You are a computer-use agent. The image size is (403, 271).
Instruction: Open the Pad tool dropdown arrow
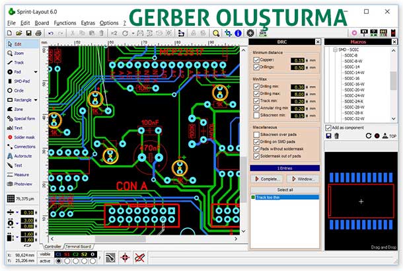[x=36, y=72]
